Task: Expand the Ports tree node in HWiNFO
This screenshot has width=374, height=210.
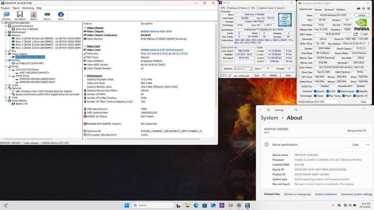Action: pyautogui.click(x=6, y=97)
